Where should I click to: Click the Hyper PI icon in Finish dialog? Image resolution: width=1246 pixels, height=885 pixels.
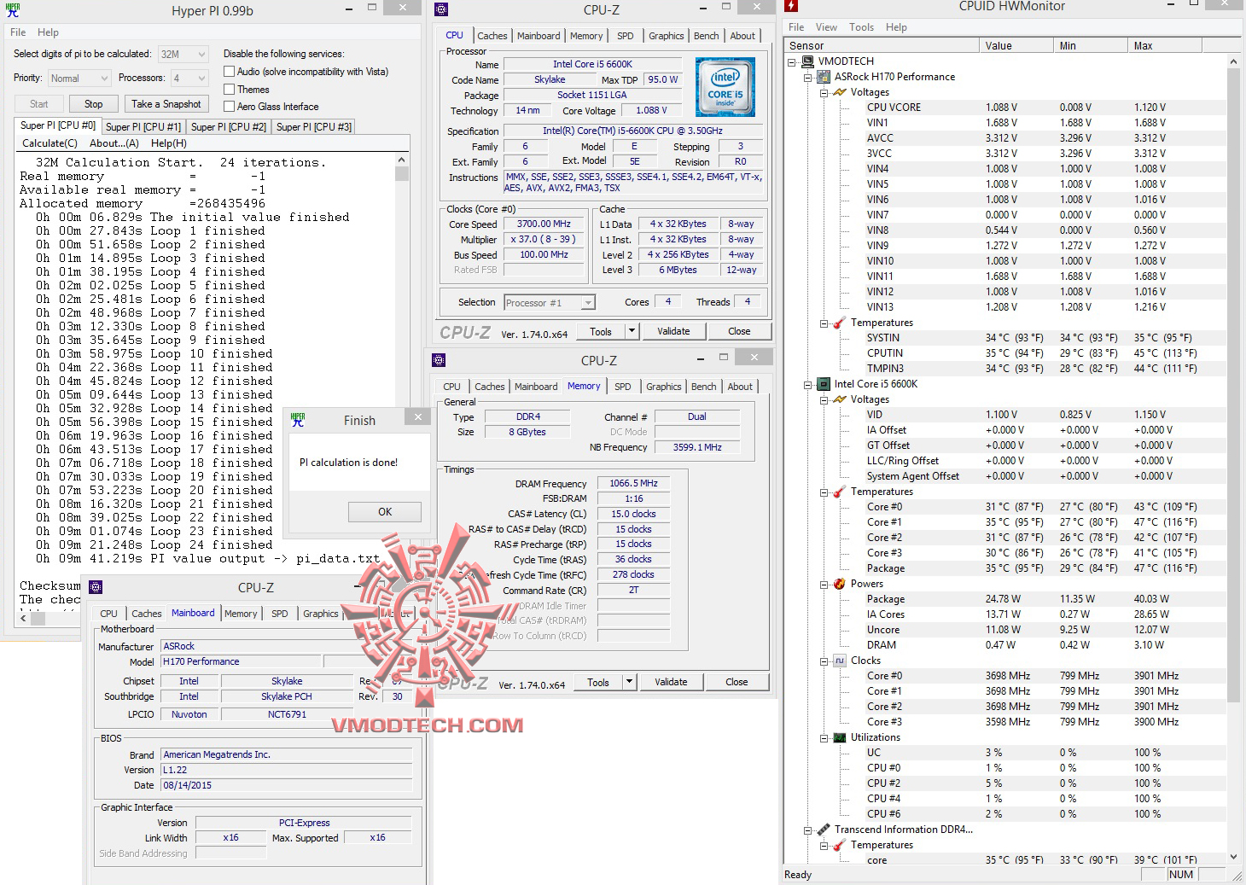pyautogui.click(x=298, y=420)
